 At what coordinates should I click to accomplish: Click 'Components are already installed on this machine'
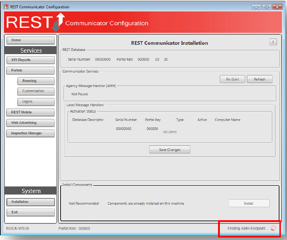pos(146,204)
